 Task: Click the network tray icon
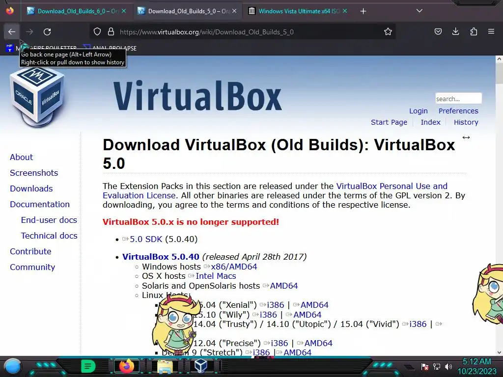coord(436,367)
